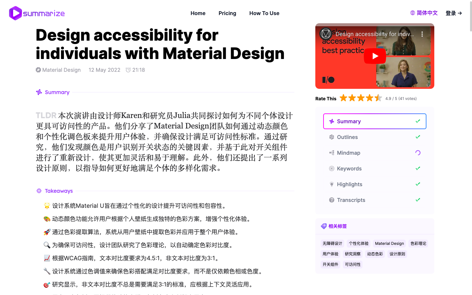The width and height of the screenshot is (472, 295).
Task: Click the 登录 login link
Action: (x=454, y=13)
